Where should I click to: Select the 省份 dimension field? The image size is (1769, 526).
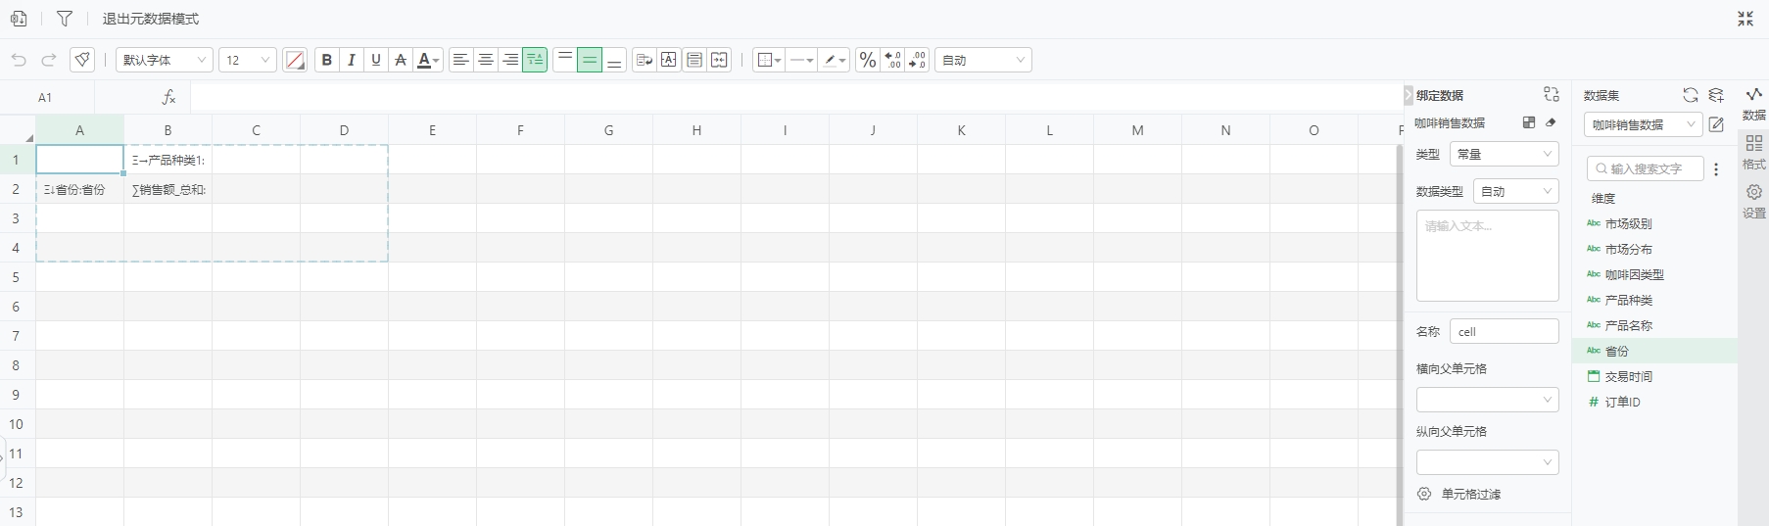[x=1616, y=351]
